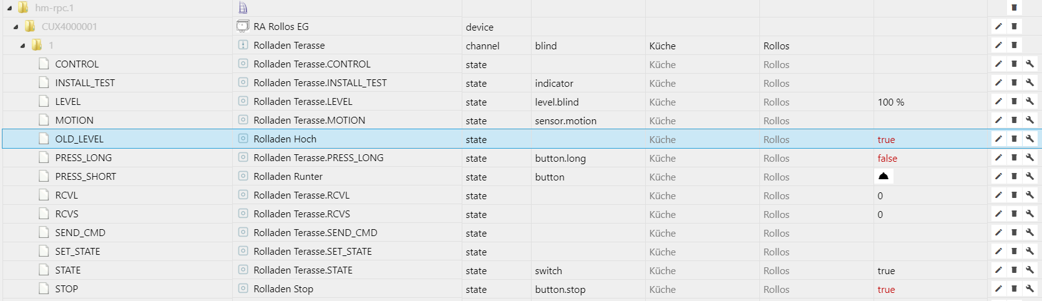Collapse the CUX4000001 device node
This screenshot has width=1042, height=301.
tap(16, 27)
